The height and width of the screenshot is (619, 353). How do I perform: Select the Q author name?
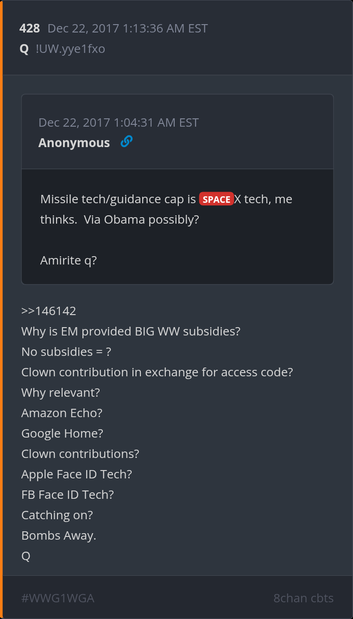tap(25, 49)
